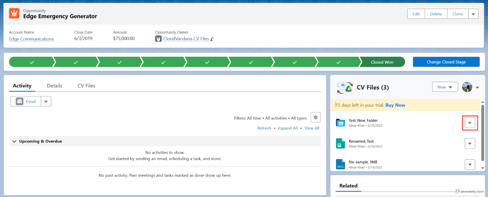Collapse the Upcoming & Overdue section
Screen dimensions: 488x197
point(14,141)
